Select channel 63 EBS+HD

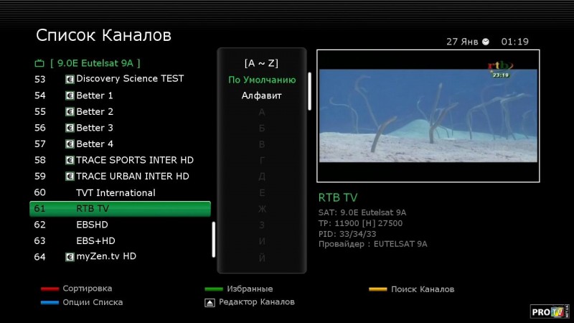(95, 240)
